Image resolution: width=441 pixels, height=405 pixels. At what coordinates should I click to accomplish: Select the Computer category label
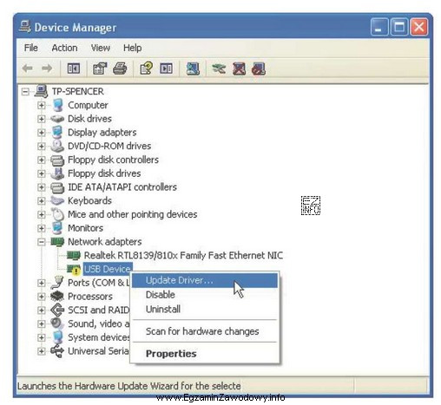(x=88, y=105)
